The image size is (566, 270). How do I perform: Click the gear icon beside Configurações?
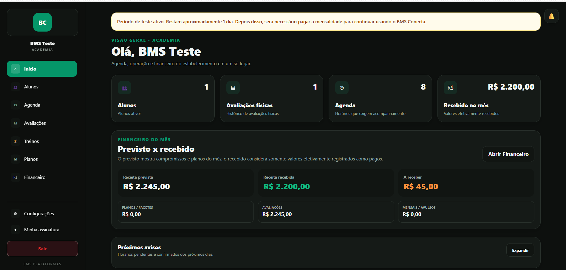(x=16, y=214)
